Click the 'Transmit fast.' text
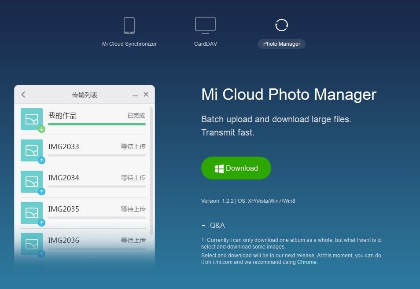 [x=228, y=132]
